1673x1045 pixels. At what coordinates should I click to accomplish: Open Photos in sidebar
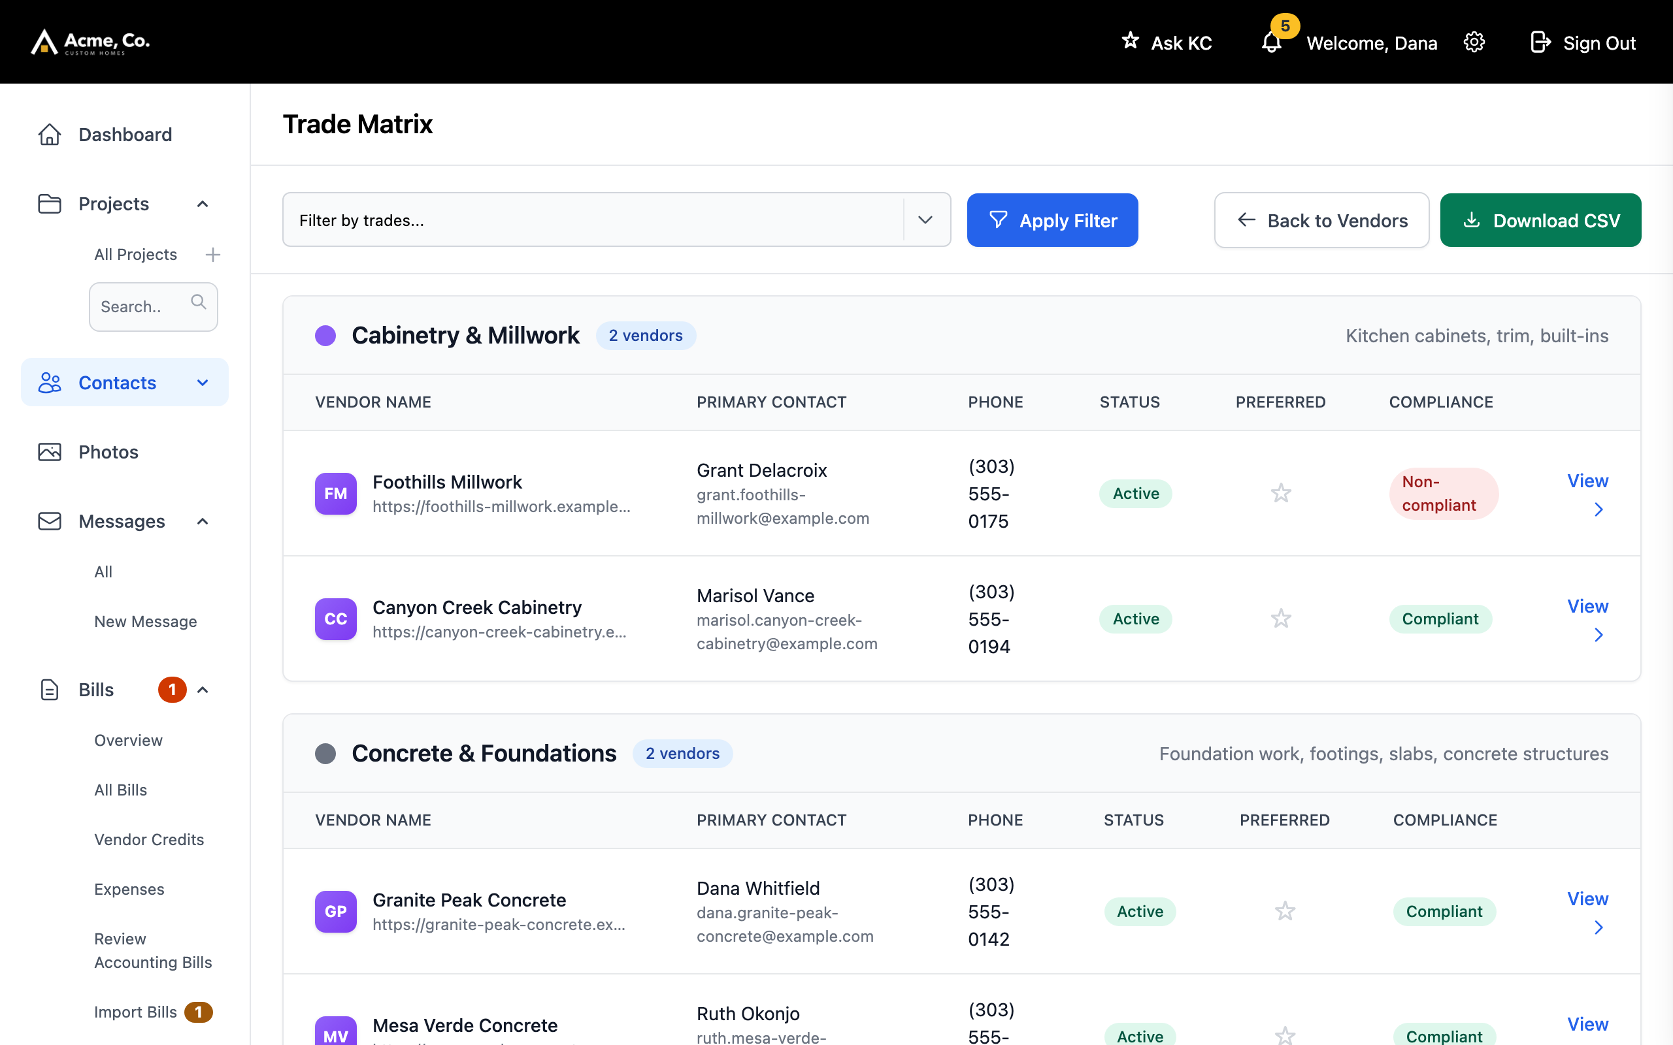[x=108, y=452]
